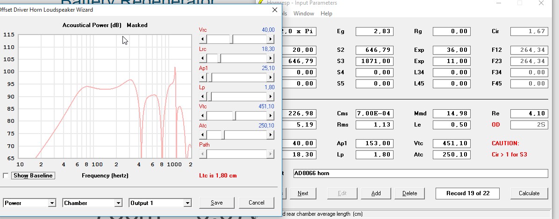Click the Atc slider thumb
Image resolution: width=559 pixels, height=219 pixels.
pos(222,135)
